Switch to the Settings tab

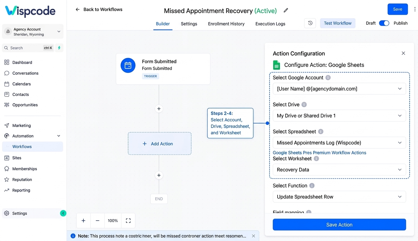tap(189, 24)
